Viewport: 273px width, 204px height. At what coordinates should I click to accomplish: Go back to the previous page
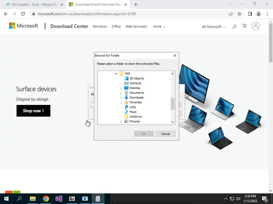click(x=6, y=14)
